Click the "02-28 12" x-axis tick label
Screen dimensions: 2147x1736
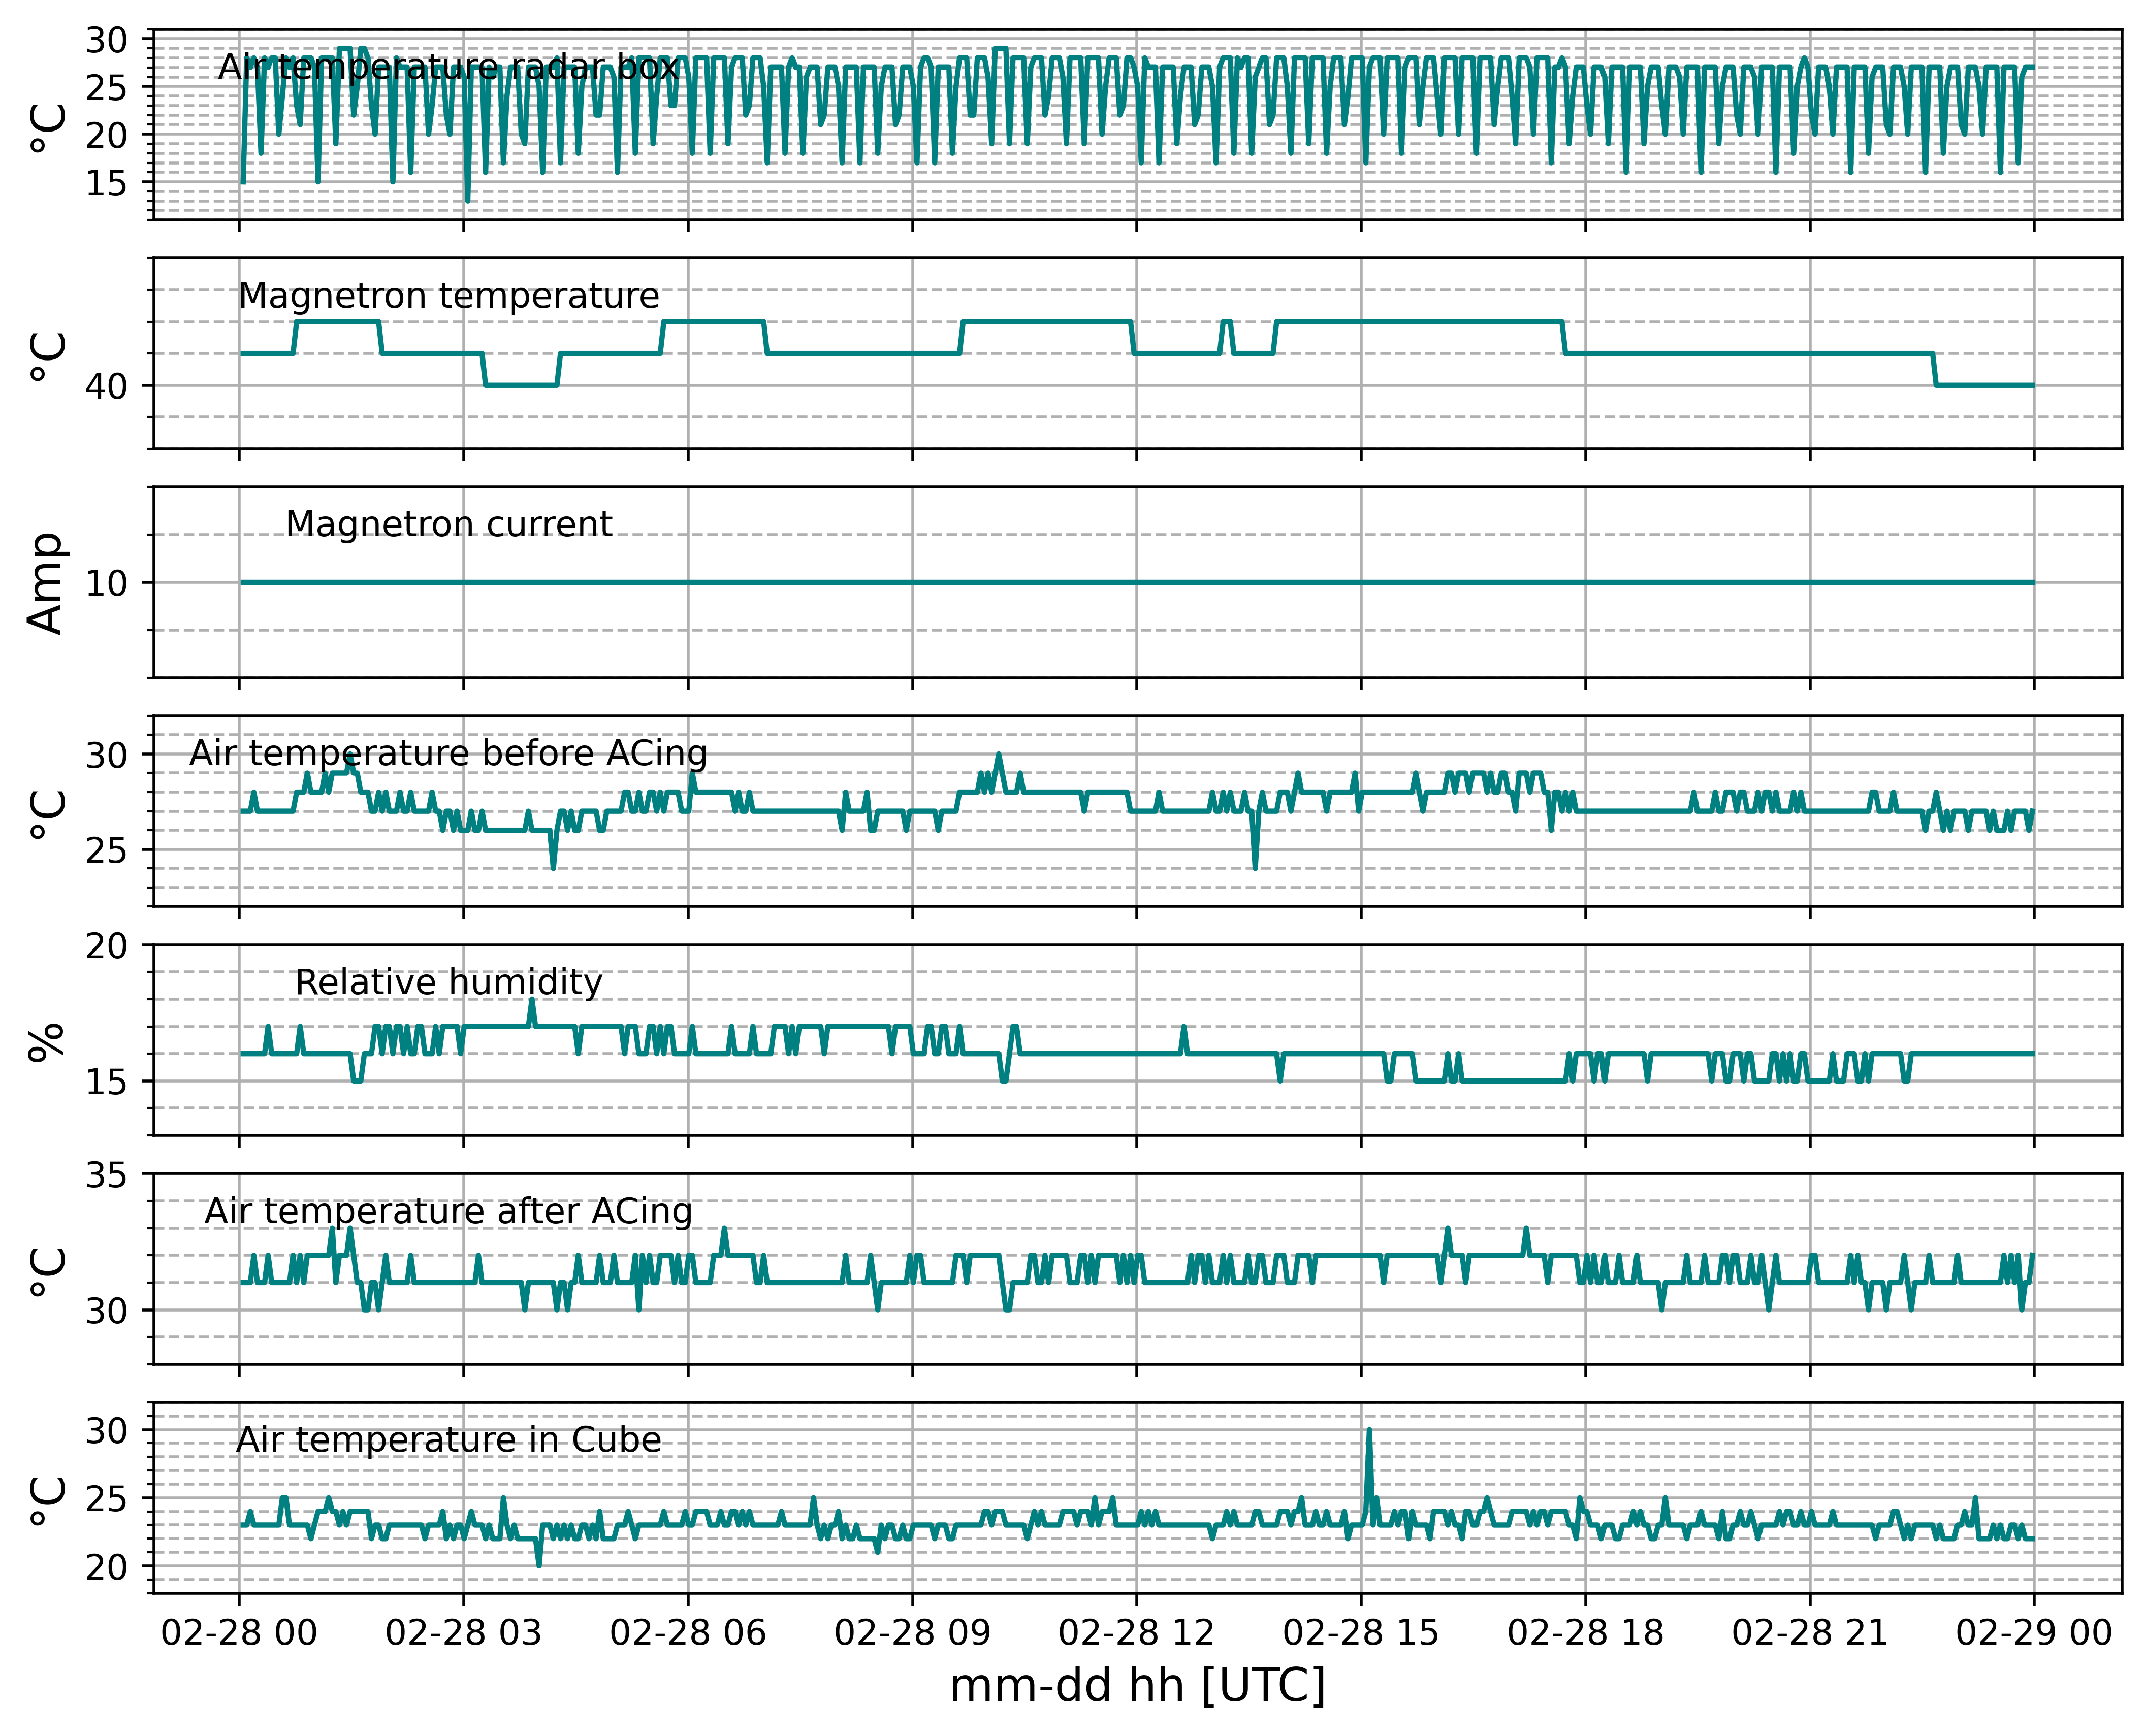(x=1137, y=1633)
